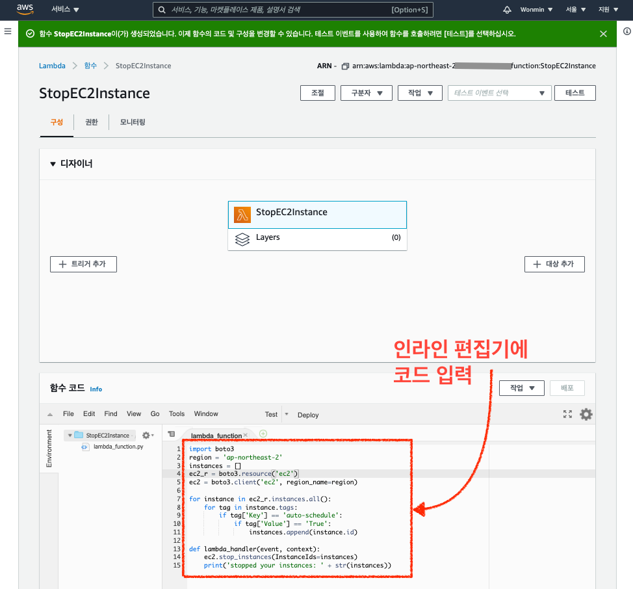Copy the function ARN with copy icon

(345, 66)
